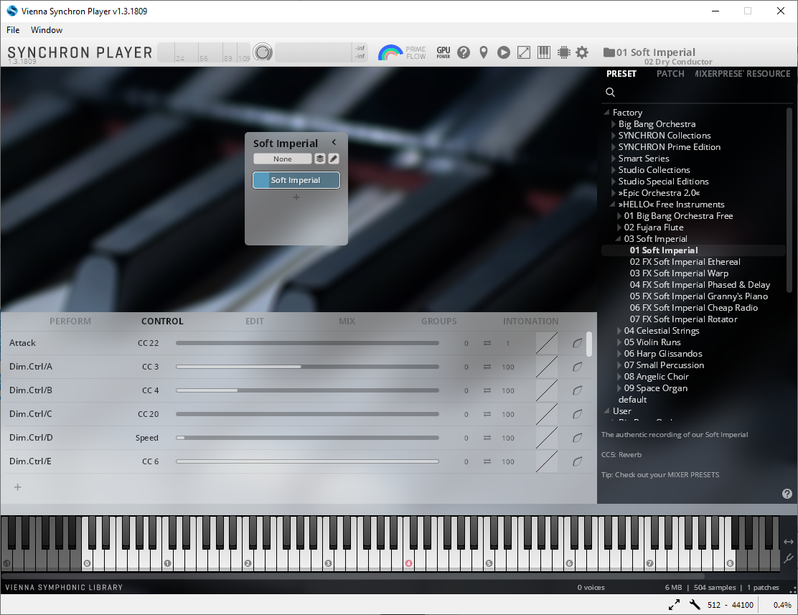Screen dimensions: 798x615
Task: Select the default preset entry
Action: pyautogui.click(x=632, y=400)
